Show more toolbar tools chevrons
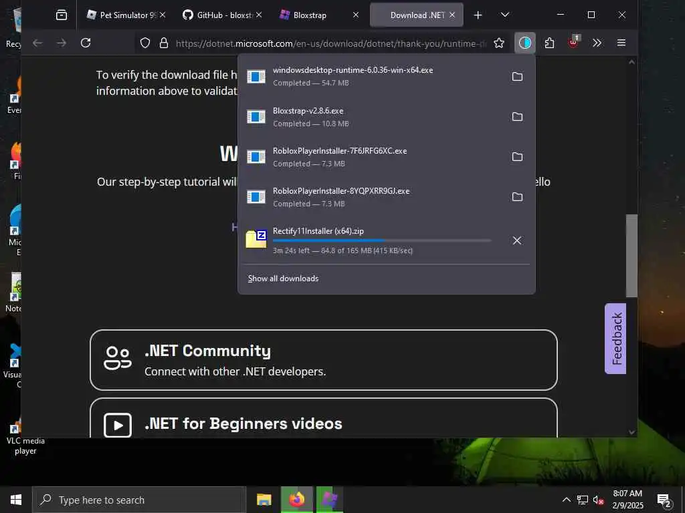Viewport: 685px width, 513px height. pos(597,43)
